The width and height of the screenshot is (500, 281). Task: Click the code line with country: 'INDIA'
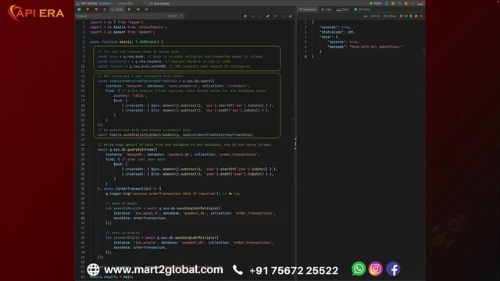tap(130, 95)
